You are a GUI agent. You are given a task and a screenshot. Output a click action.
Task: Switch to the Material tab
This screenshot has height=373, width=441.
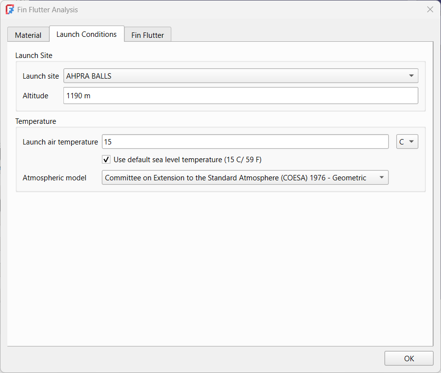[28, 35]
